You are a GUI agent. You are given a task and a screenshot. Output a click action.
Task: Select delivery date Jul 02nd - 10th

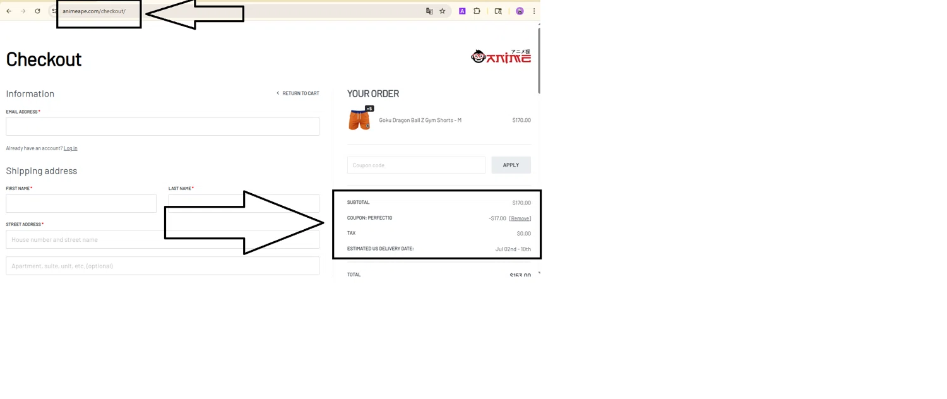(513, 249)
